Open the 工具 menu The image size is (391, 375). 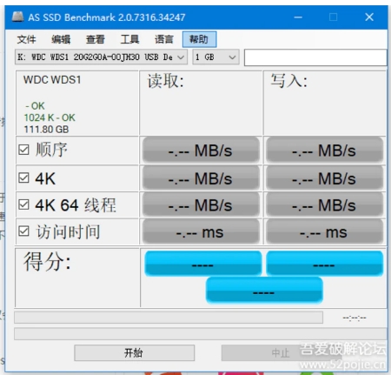click(x=129, y=39)
